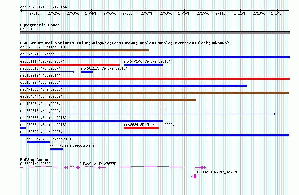Screen dimensions: 299x195
Task: Click nsv1029124 (Coe2014) label
Action: 40,75
